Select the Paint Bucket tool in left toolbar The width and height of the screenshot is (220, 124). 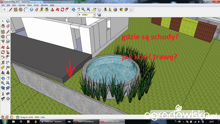pos(3,26)
